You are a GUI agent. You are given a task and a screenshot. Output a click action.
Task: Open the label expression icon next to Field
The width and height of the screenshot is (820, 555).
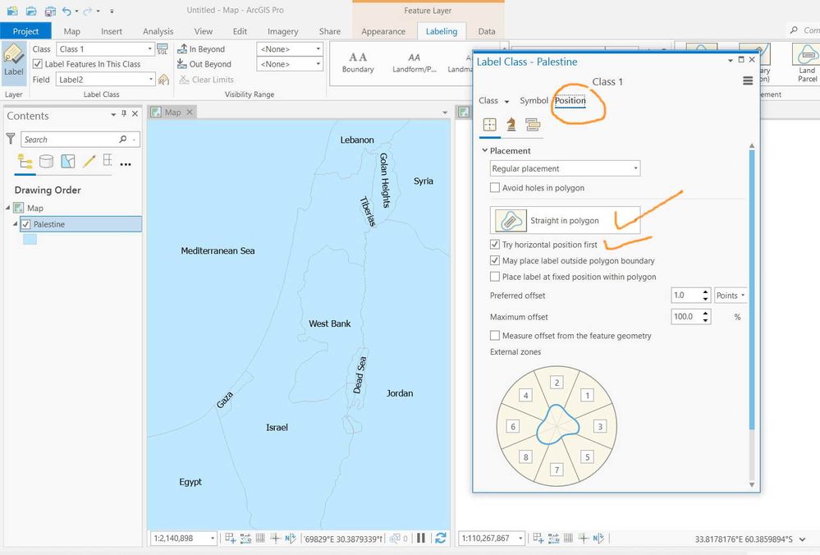[x=163, y=80]
